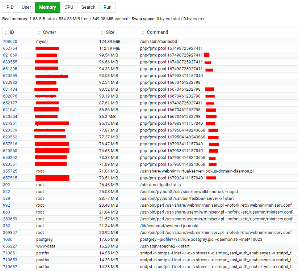Open process ID 860
The image size is (298, 271).
7,212
